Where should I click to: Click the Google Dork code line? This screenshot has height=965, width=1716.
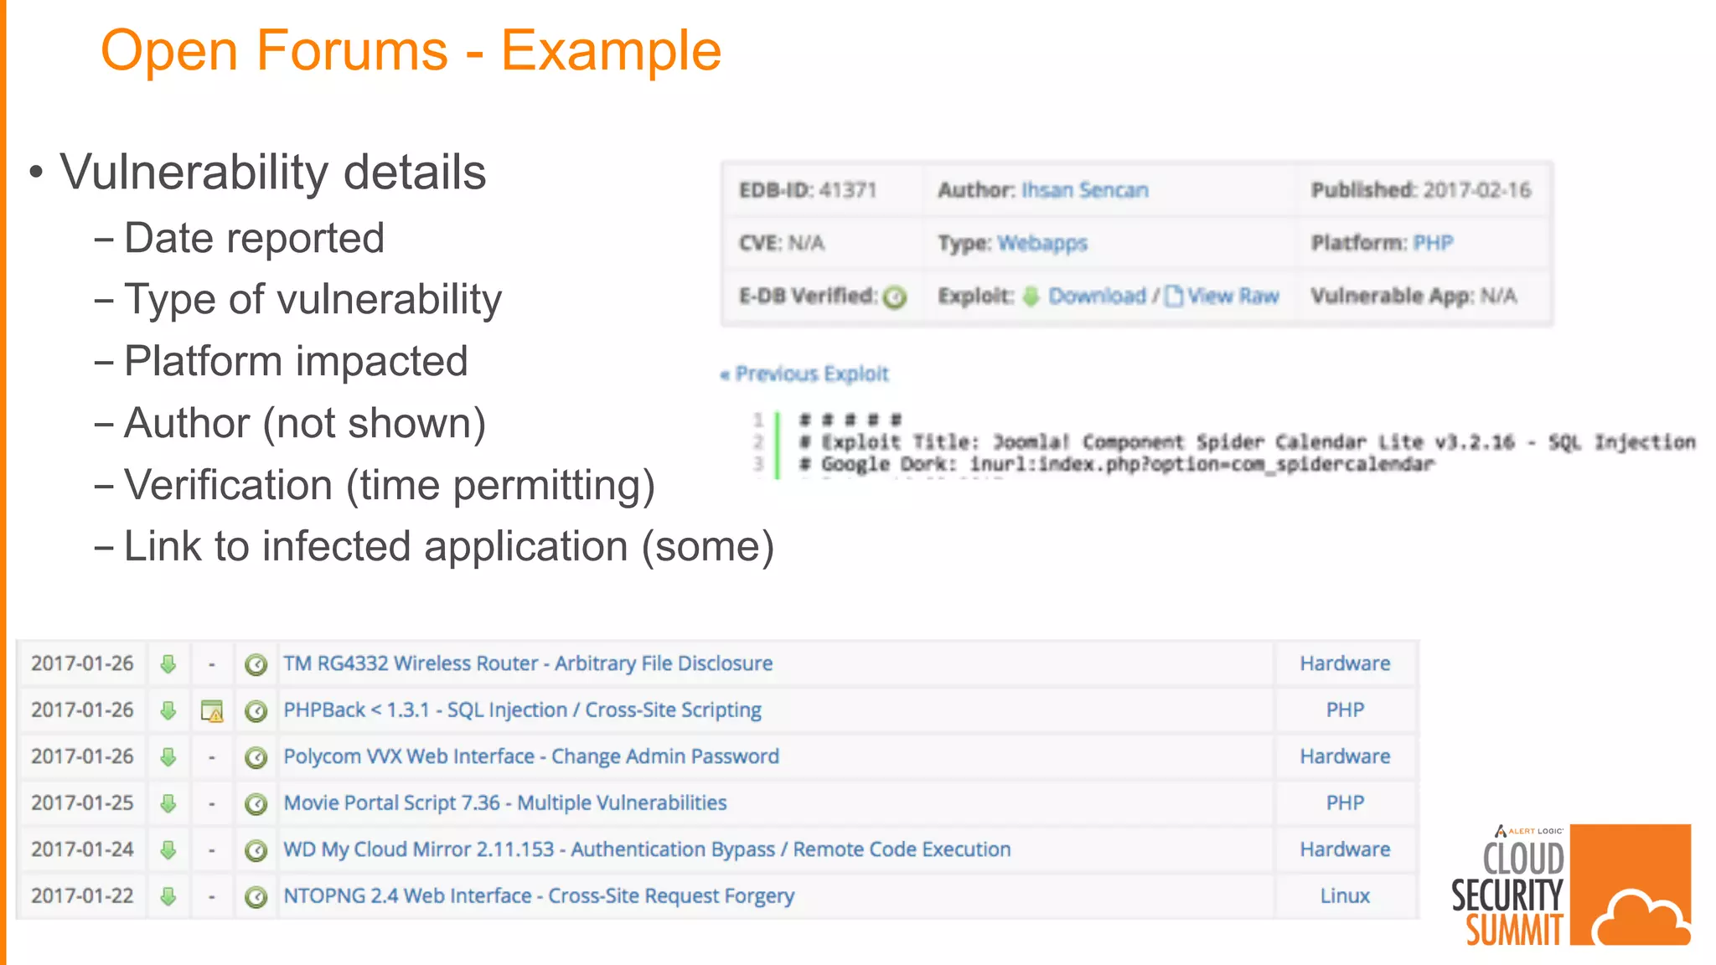1117,463
